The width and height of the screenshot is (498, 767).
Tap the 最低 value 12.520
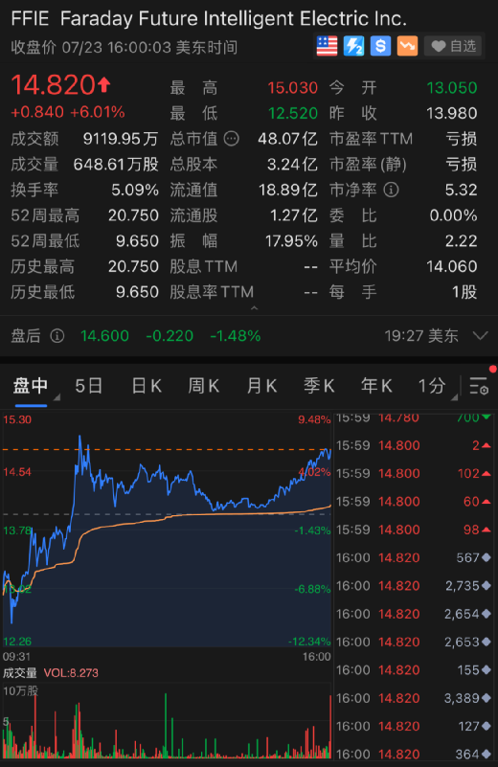[x=293, y=114]
